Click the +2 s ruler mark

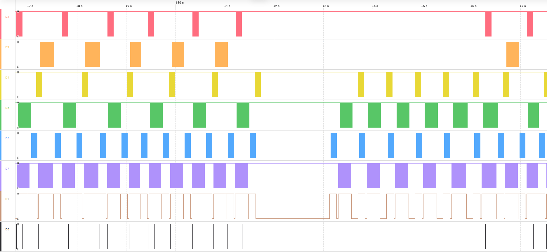(x=277, y=6)
